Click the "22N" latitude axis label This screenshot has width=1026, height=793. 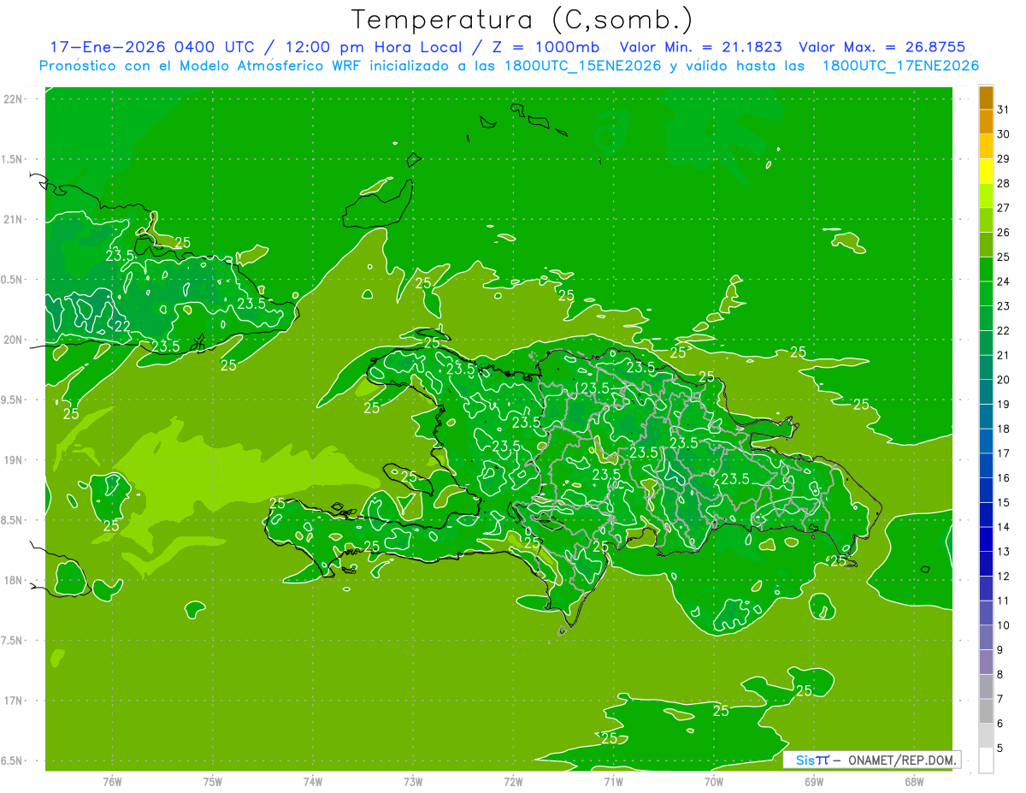click(13, 99)
